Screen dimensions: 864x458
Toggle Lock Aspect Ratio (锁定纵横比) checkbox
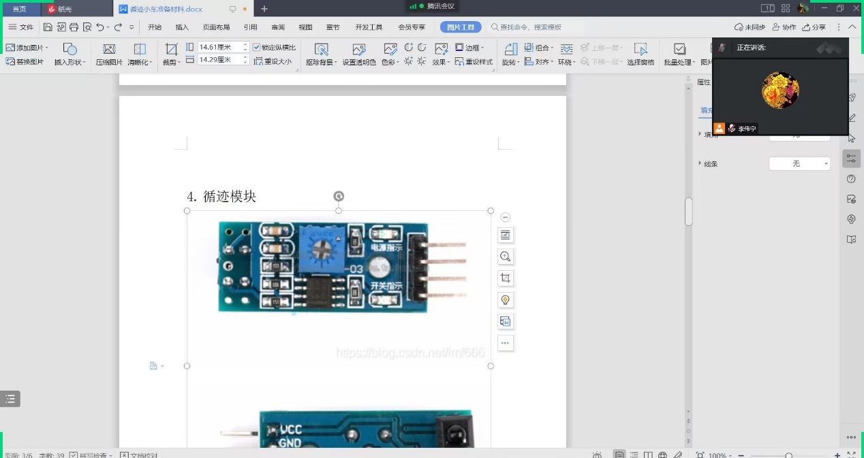(x=257, y=48)
